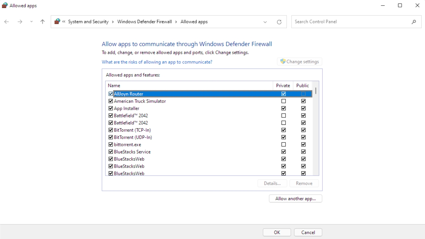This screenshot has height=239, width=425.
Task: Click Windows Defender Firewall breadcrumb
Action: point(144,22)
